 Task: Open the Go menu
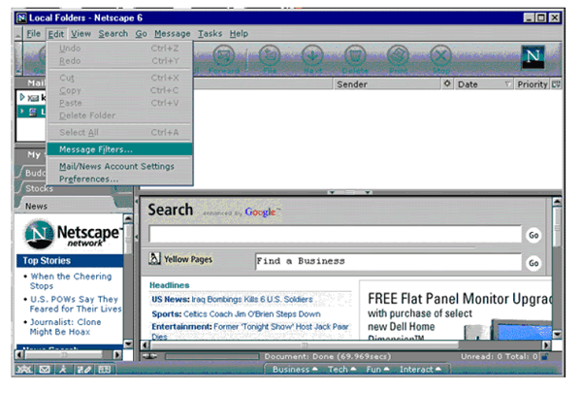141,34
